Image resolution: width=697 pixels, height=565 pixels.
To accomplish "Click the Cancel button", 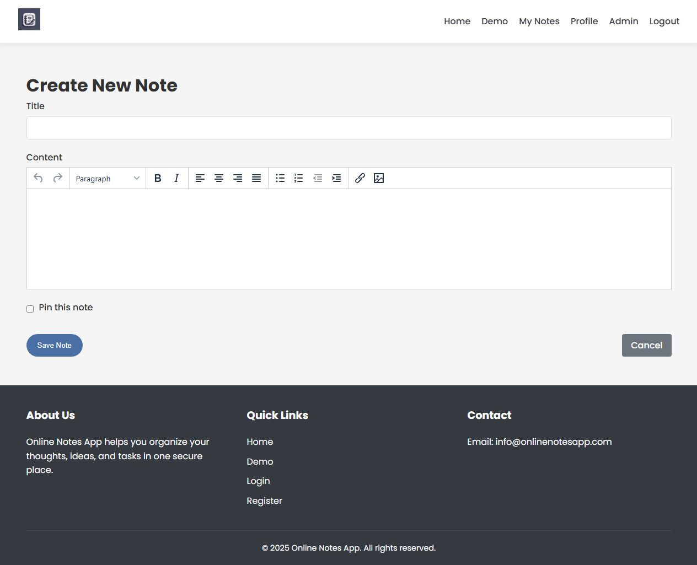I will tap(646, 345).
